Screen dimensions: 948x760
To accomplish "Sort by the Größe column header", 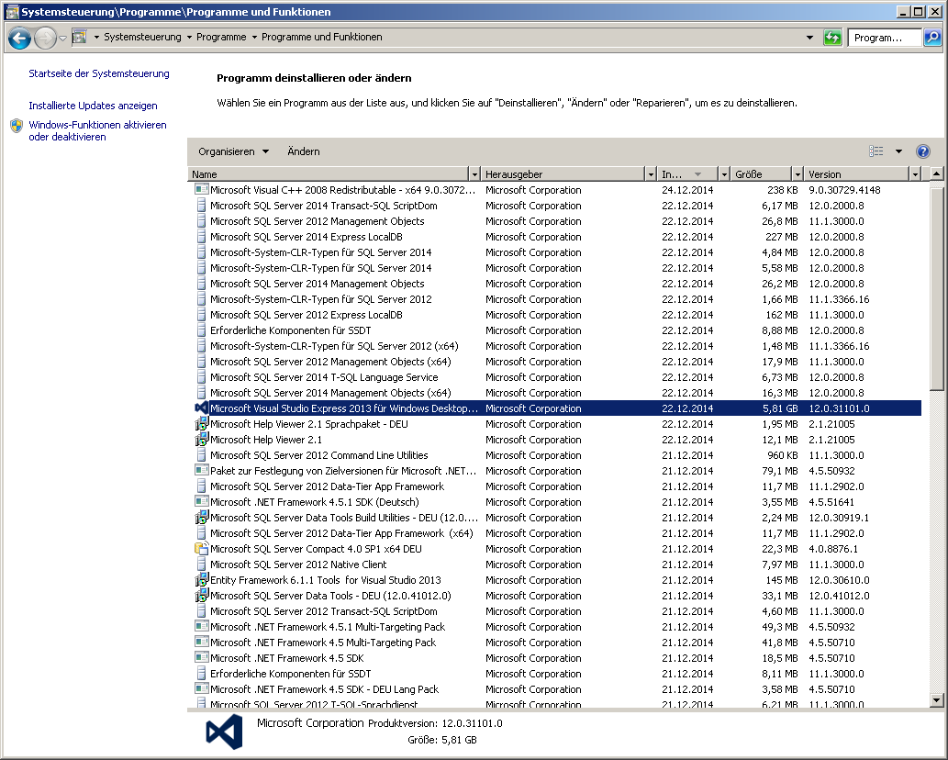I will click(761, 174).
